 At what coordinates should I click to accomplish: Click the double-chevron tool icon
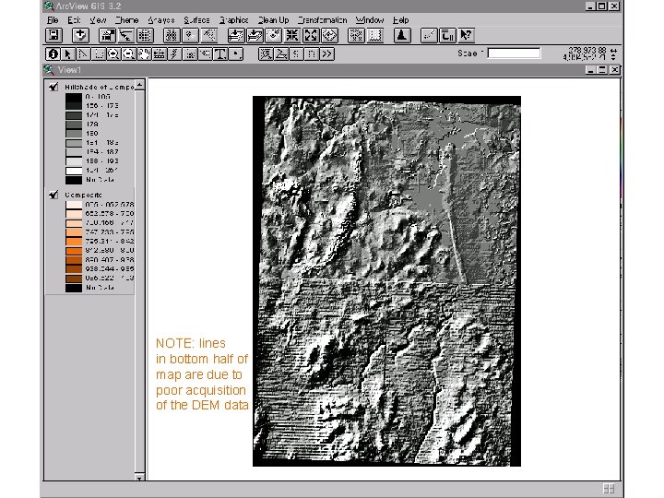pos(326,54)
